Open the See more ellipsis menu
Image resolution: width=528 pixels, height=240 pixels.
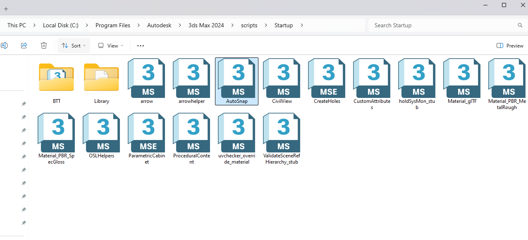[x=141, y=45]
